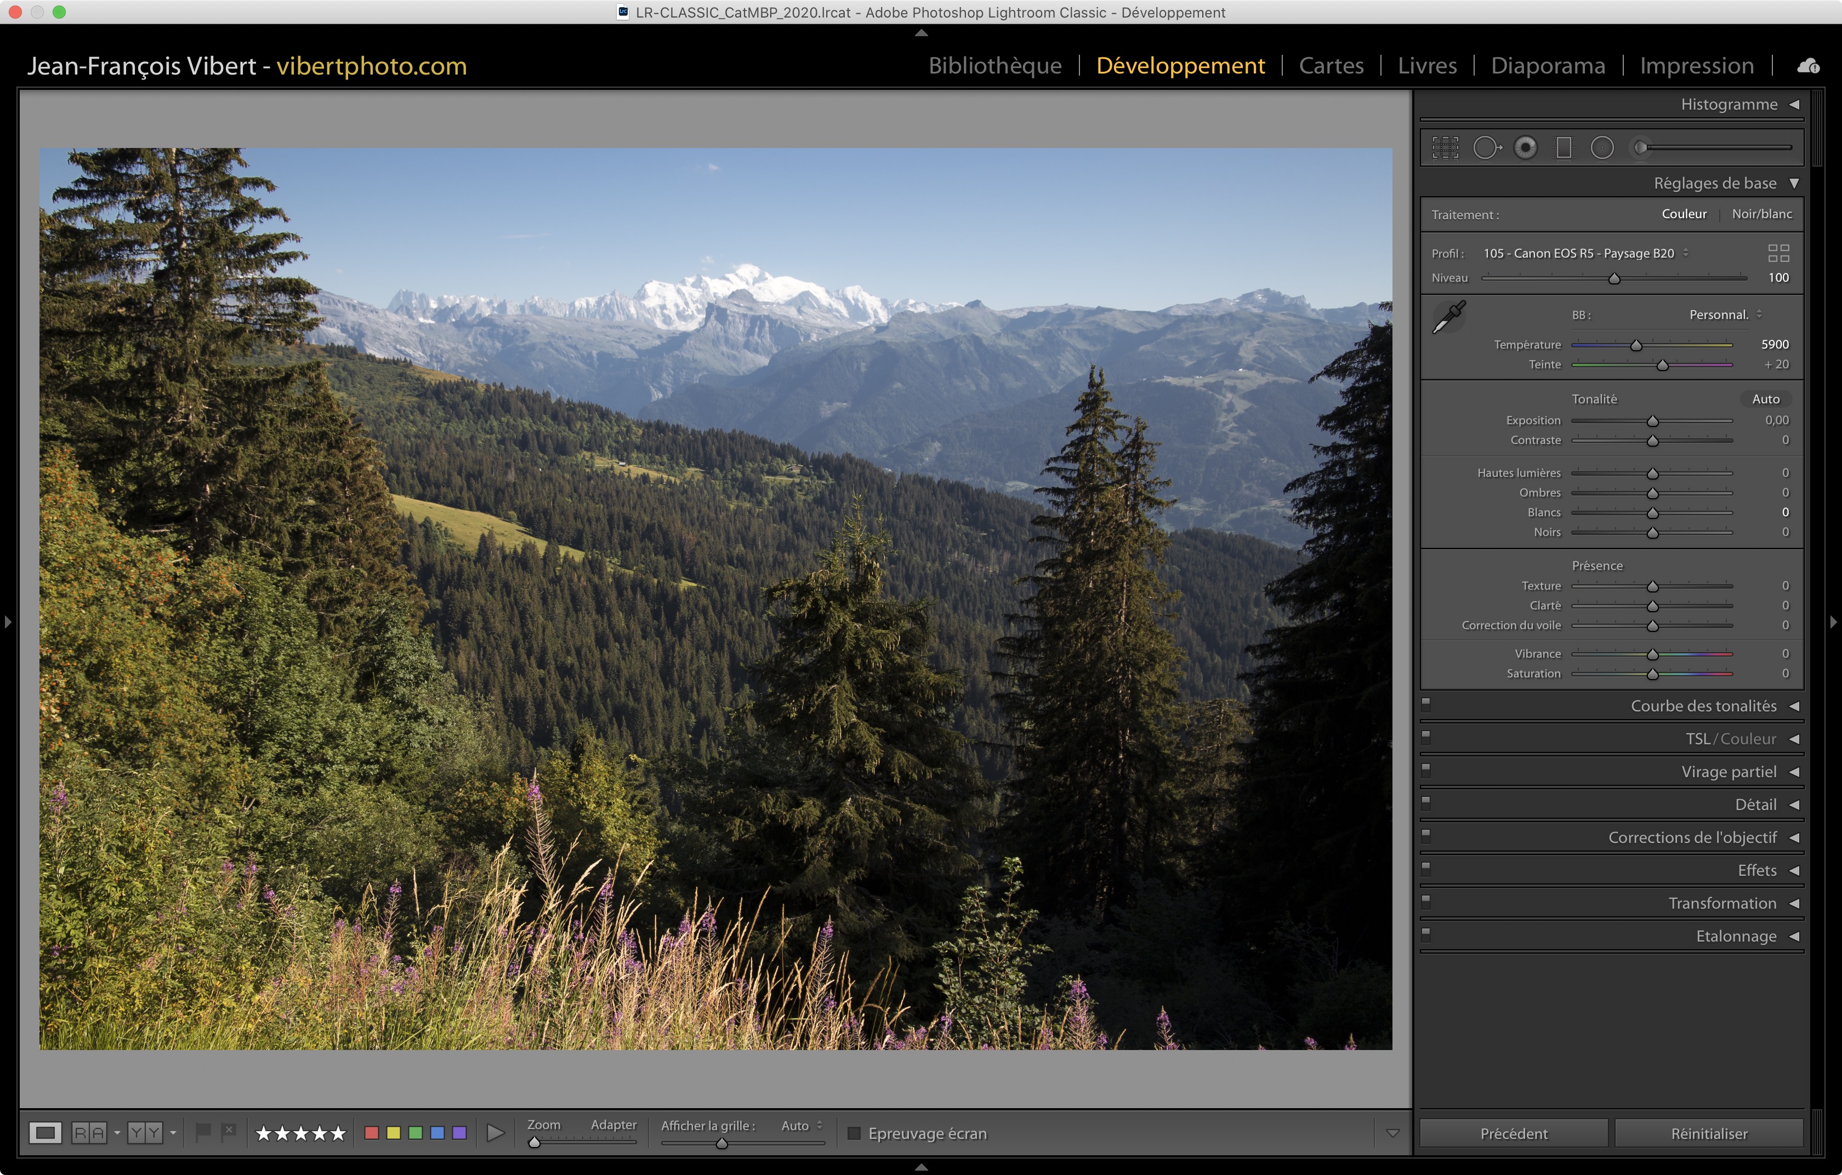Click the Réinitialiser button
The image size is (1842, 1175).
point(1708,1133)
